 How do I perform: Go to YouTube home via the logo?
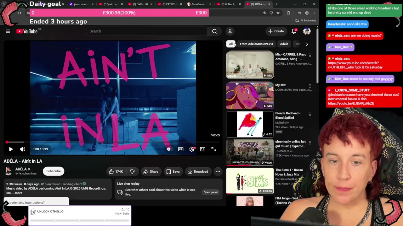click(27, 31)
